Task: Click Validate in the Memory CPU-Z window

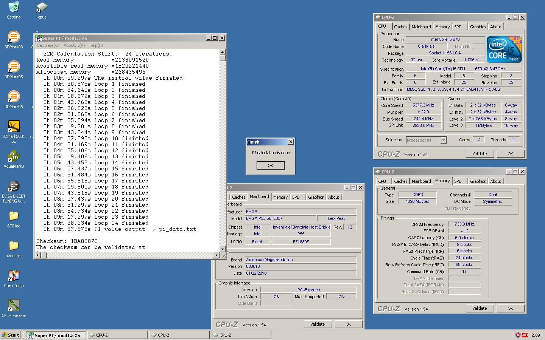Action: (x=480, y=308)
